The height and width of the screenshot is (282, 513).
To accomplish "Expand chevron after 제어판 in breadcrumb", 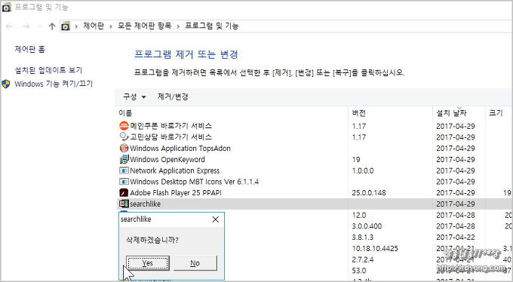I will point(111,26).
